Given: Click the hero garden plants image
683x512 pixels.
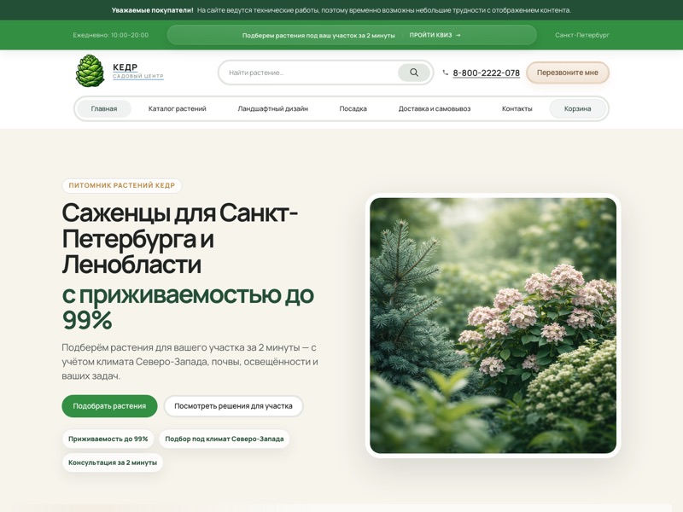Looking at the screenshot, I should tap(493, 326).
